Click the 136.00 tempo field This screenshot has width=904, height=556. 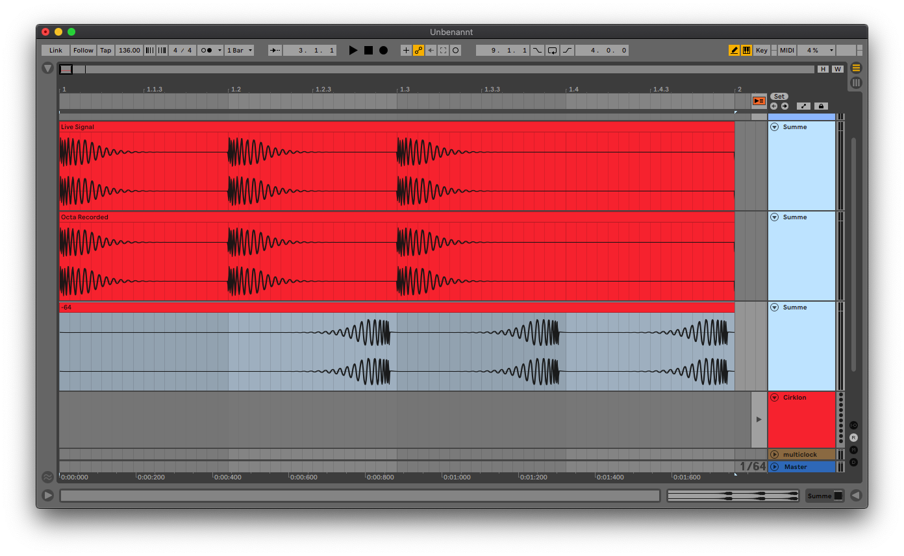(129, 50)
